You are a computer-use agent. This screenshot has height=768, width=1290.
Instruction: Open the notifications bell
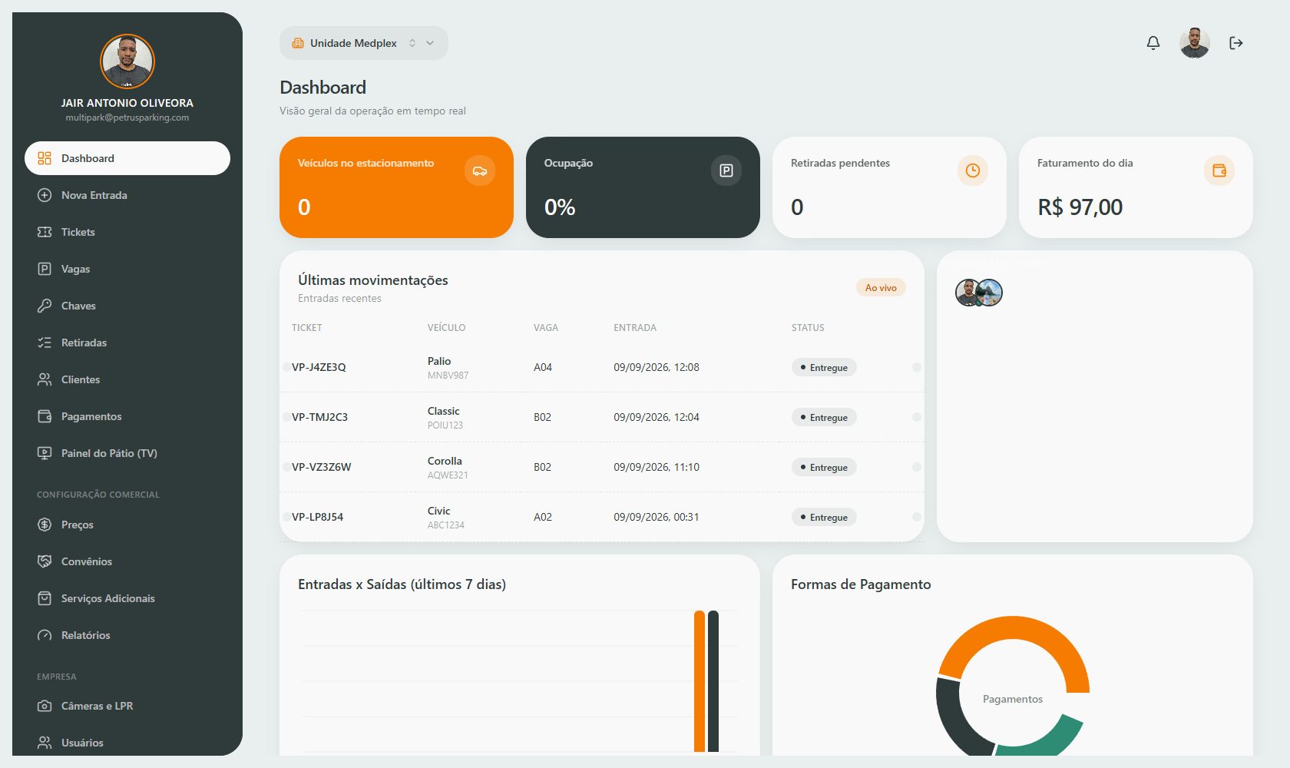point(1153,43)
